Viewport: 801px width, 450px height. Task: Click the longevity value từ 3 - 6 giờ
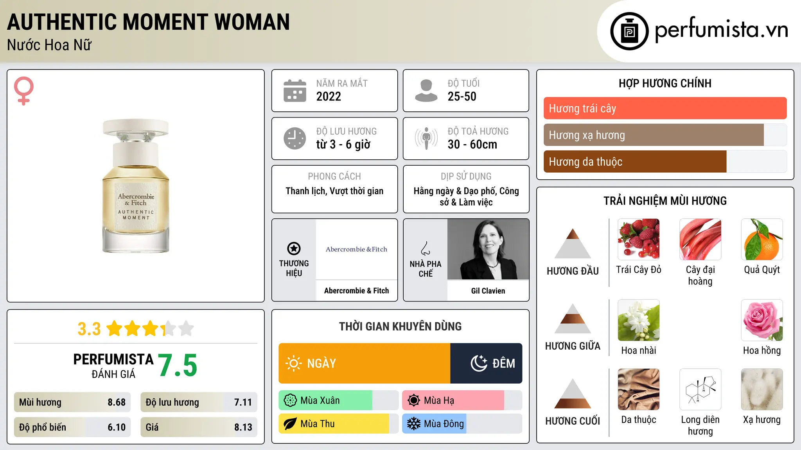343,145
